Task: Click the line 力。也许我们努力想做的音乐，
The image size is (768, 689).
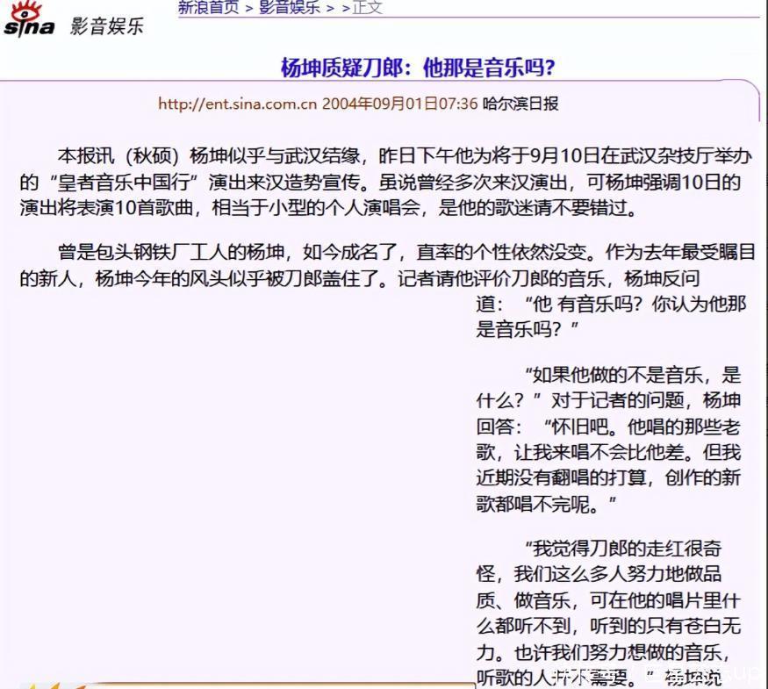Action: (604, 652)
